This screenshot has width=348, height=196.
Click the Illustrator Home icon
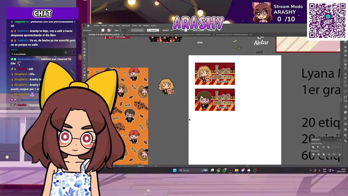(88, 26)
